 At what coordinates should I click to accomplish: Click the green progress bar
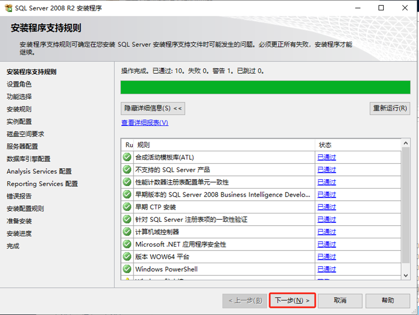click(x=265, y=87)
